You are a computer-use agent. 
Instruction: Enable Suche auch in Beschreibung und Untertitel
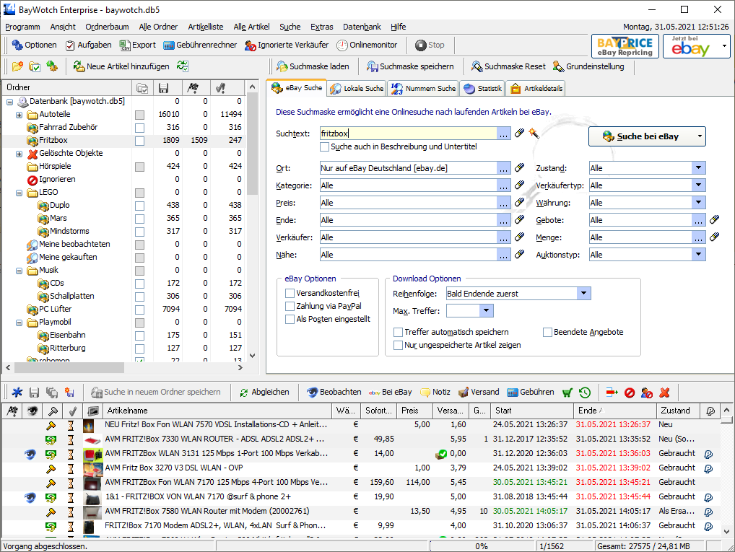pyautogui.click(x=324, y=146)
